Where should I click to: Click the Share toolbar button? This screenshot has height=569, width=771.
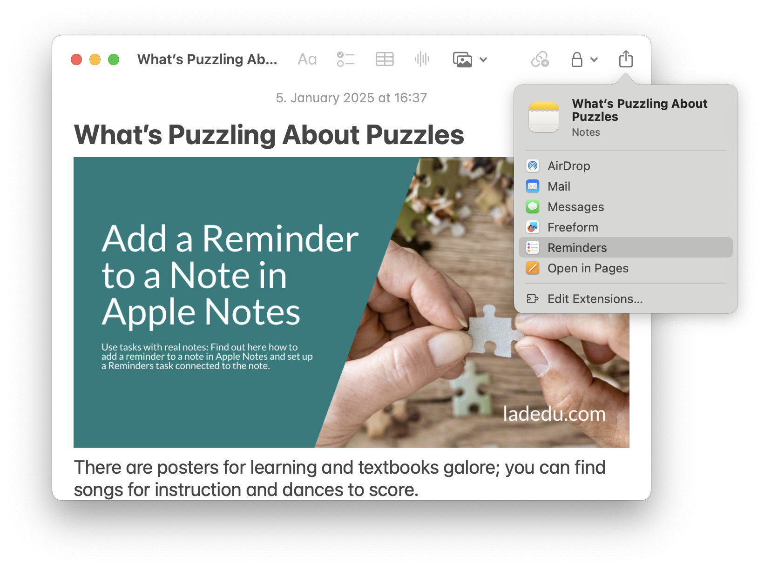[626, 59]
